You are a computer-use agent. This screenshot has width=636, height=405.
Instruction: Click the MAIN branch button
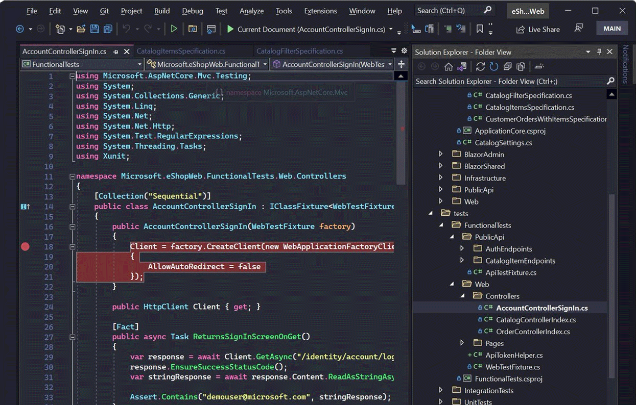(612, 29)
